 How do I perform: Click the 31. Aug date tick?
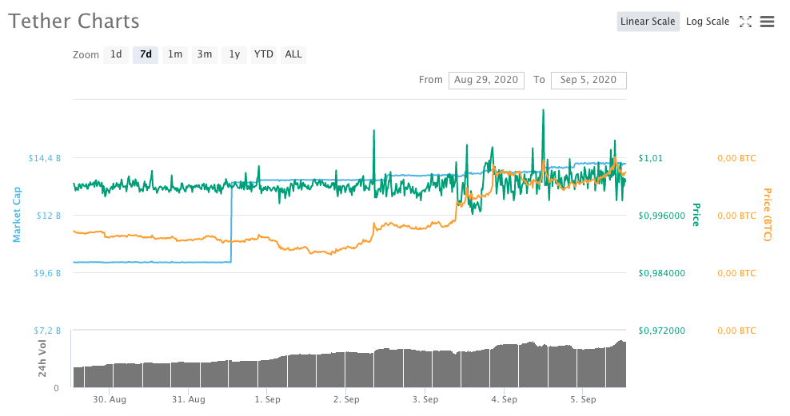tap(189, 399)
